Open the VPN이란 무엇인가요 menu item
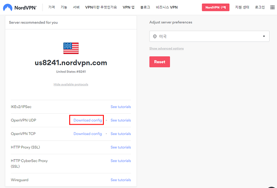The width and height of the screenshot is (277, 188). (x=101, y=7)
